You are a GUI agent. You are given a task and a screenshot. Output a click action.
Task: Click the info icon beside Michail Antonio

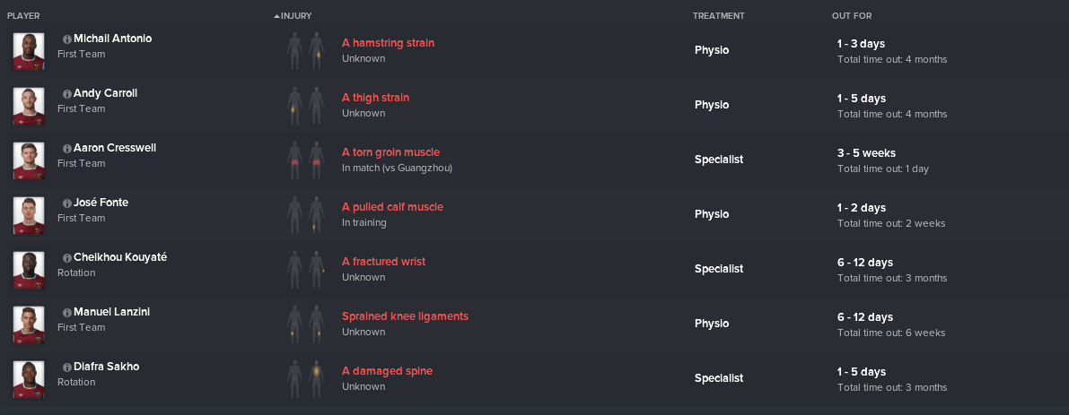point(66,39)
